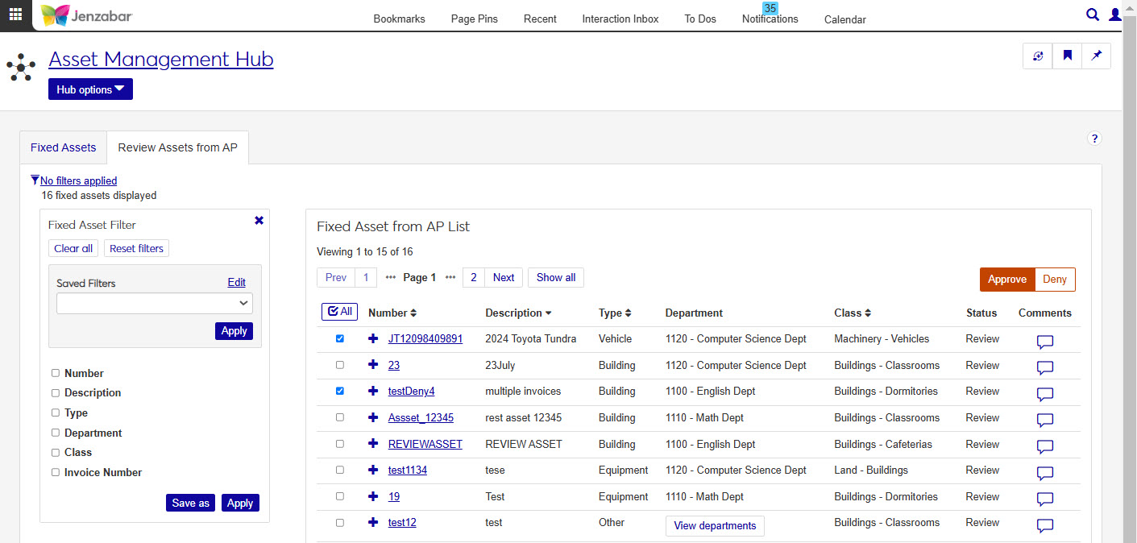1137x543 pixels.
Task: Open comments for JT12098409891 asset
Action: click(1044, 342)
